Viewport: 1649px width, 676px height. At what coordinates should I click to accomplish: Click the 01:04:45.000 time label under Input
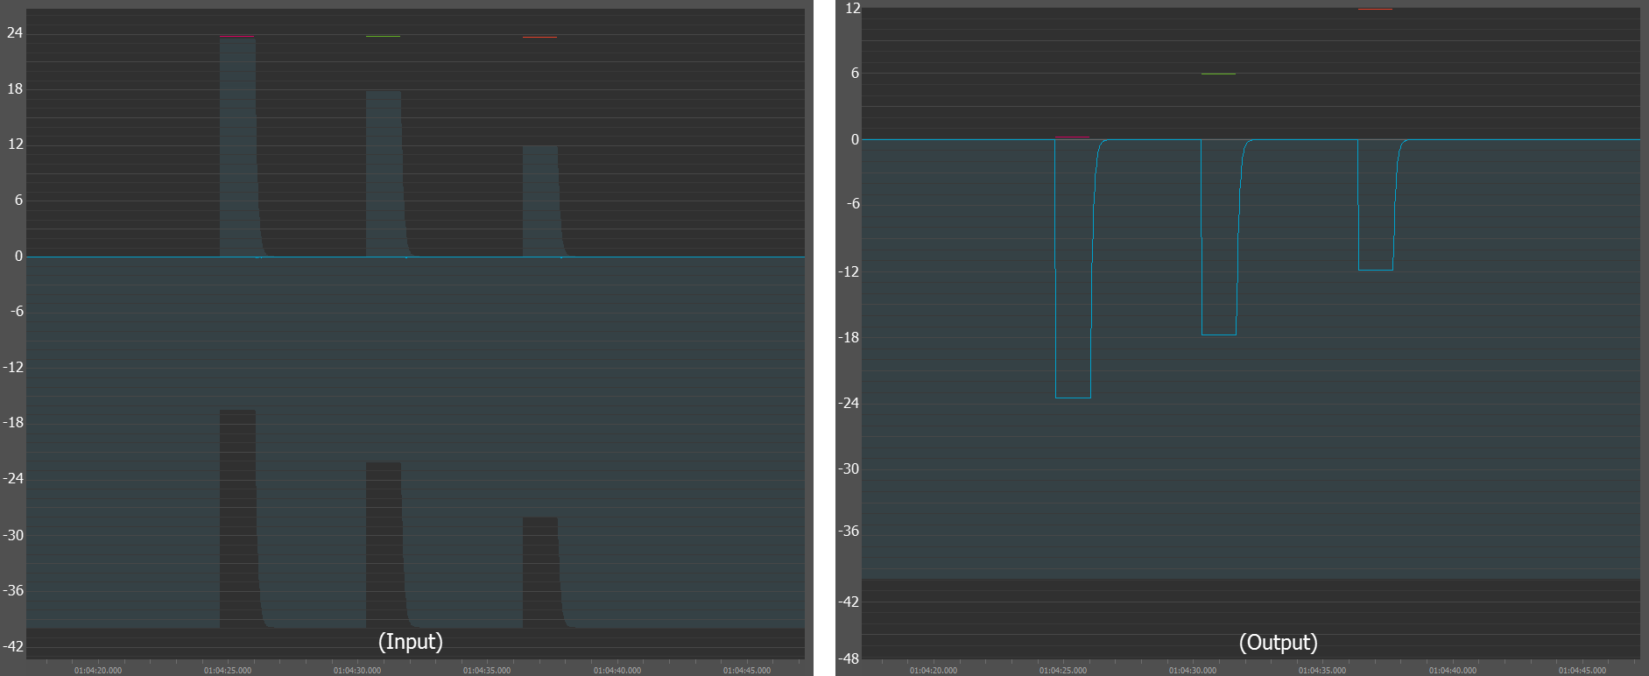(747, 670)
